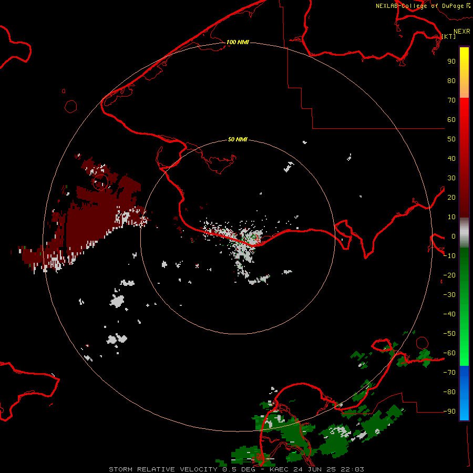
Task: Click the positive "70" scale value
Action: point(451,100)
